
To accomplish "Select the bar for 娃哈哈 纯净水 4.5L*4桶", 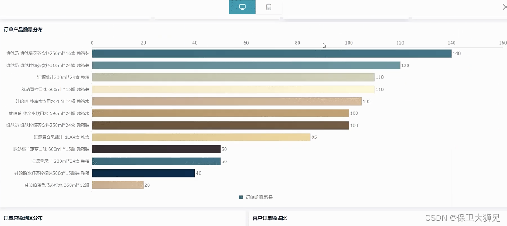I will (x=227, y=101).
